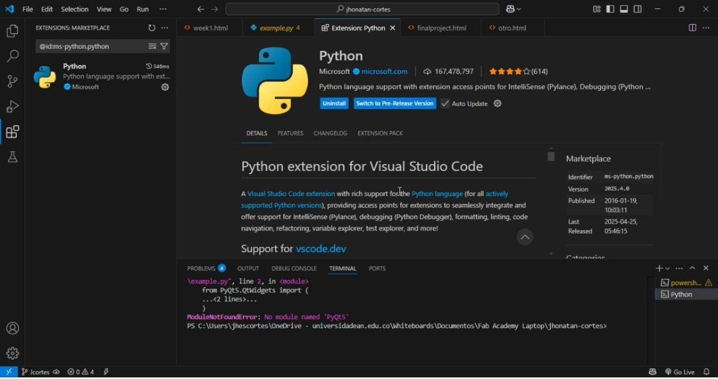This screenshot has height=379, width=718.
Task: Open the Explorer view in the activity bar
Action: pos(13,31)
